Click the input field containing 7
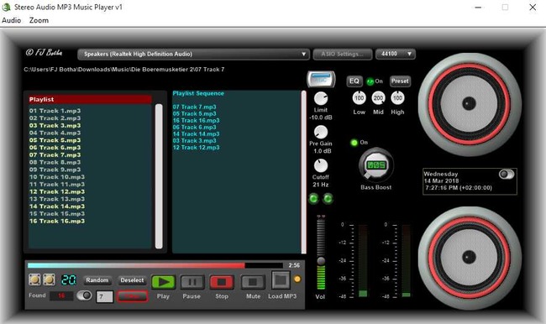 click(x=104, y=296)
